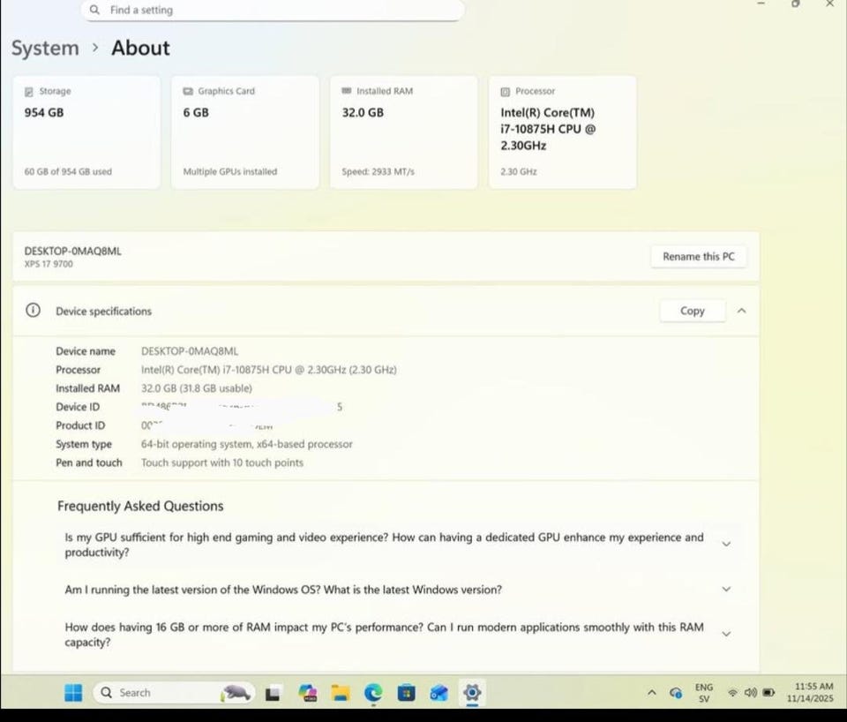
Task: Launch Microsoft Edge from the taskbar
Action: click(x=373, y=693)
